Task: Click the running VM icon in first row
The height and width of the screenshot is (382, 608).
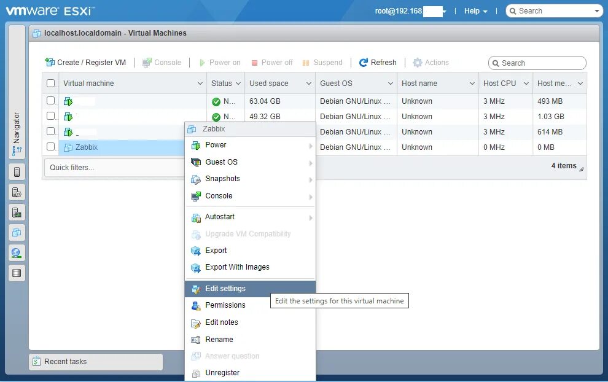Action: coord(68,101)
